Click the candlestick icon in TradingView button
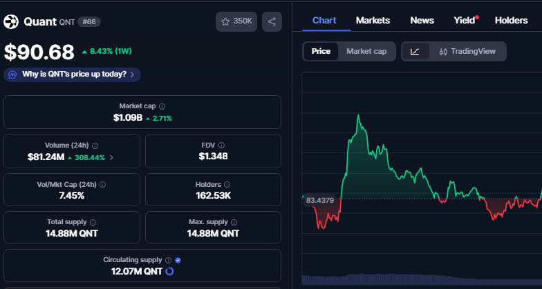Screen dimensions: 542x289 coord(443,52)
